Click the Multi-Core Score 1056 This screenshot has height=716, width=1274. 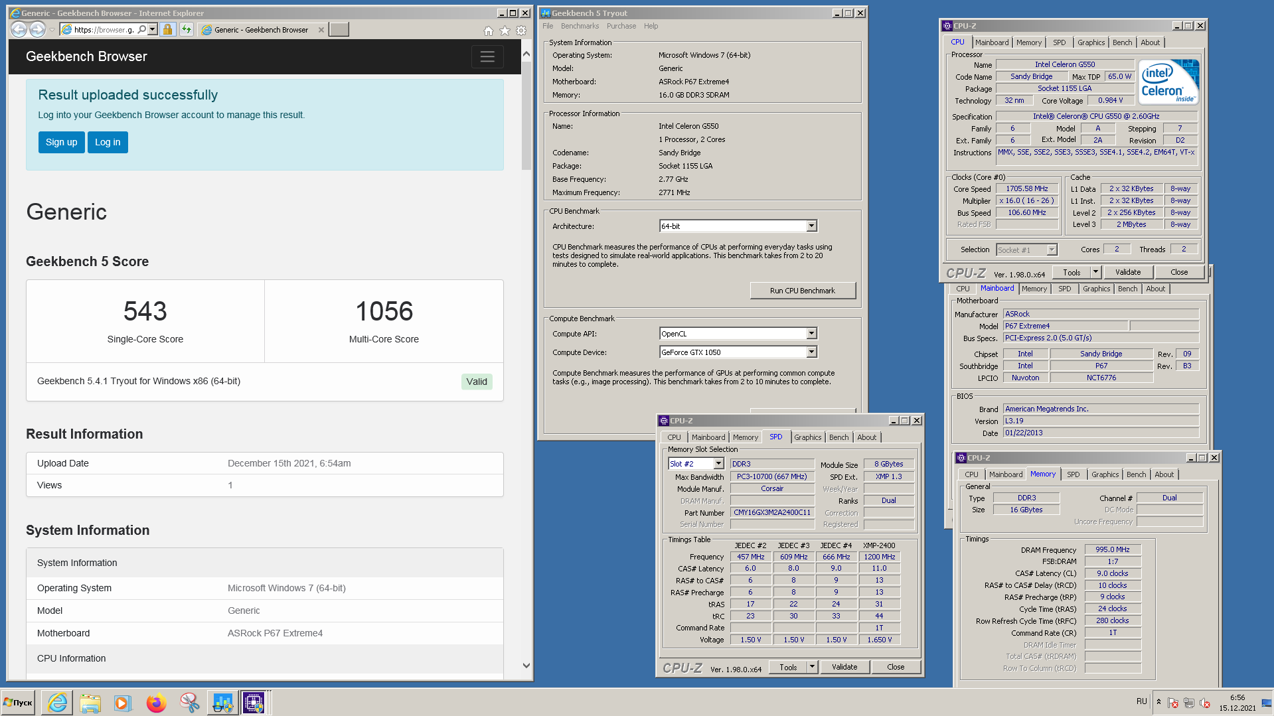(384, 311)
